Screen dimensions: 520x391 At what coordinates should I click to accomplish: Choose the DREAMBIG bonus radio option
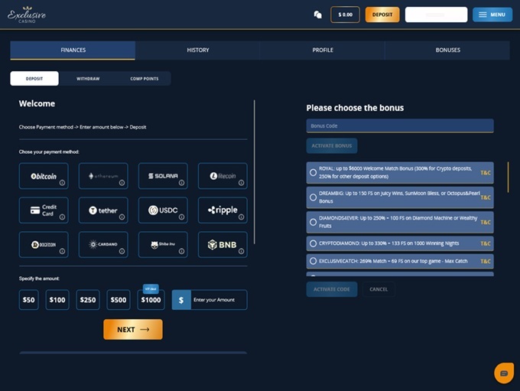click(314, 197)
